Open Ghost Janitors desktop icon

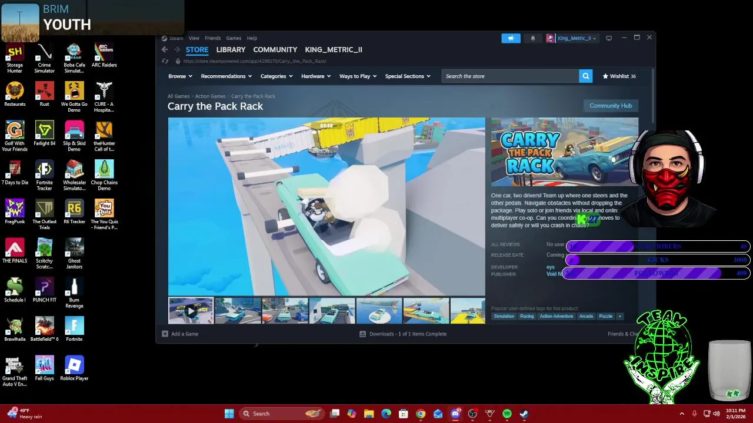[x=74, y=254]
